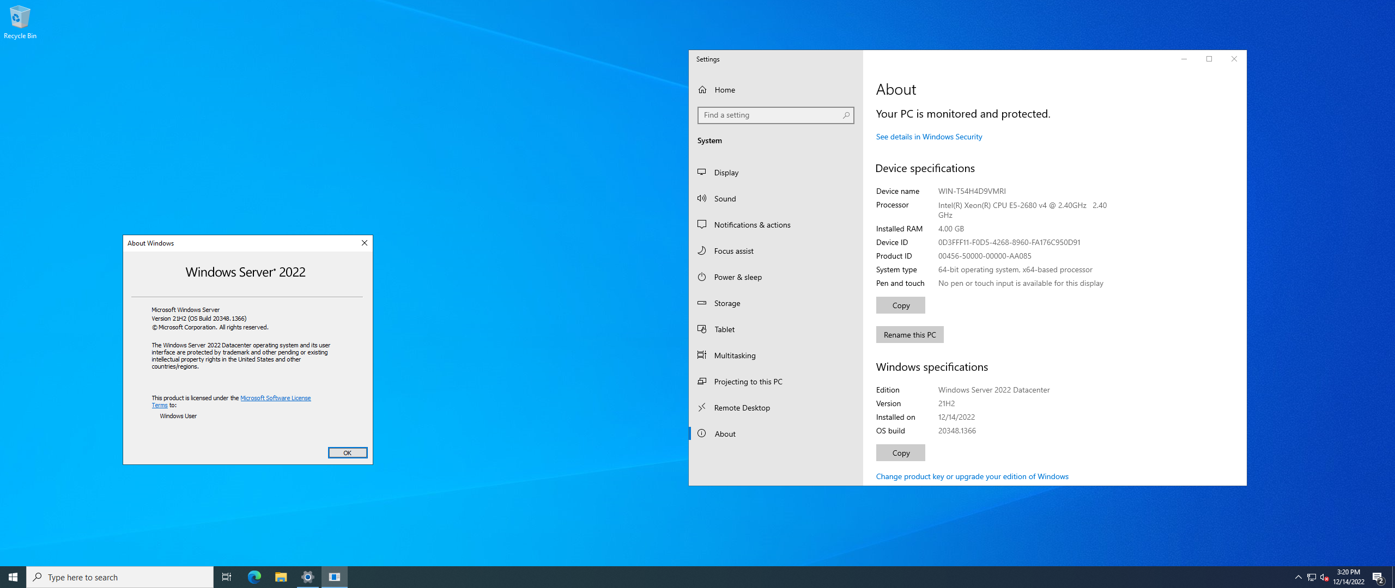The width and height of the screenshot is (1395, 588).
Task: Open the Storage settings page
Action: tap(775, 303)
